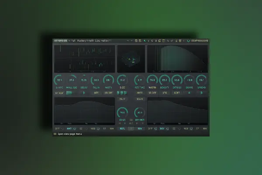
Task: Open the 3D OFF selector beside FILL IN's OFF
Action: (x=108, y=93)
